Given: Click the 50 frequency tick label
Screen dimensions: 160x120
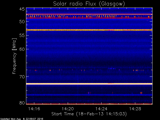Looking at the screenshot, I should [22, 21].
